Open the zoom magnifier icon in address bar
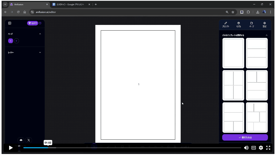 click(x=227, y=12)
